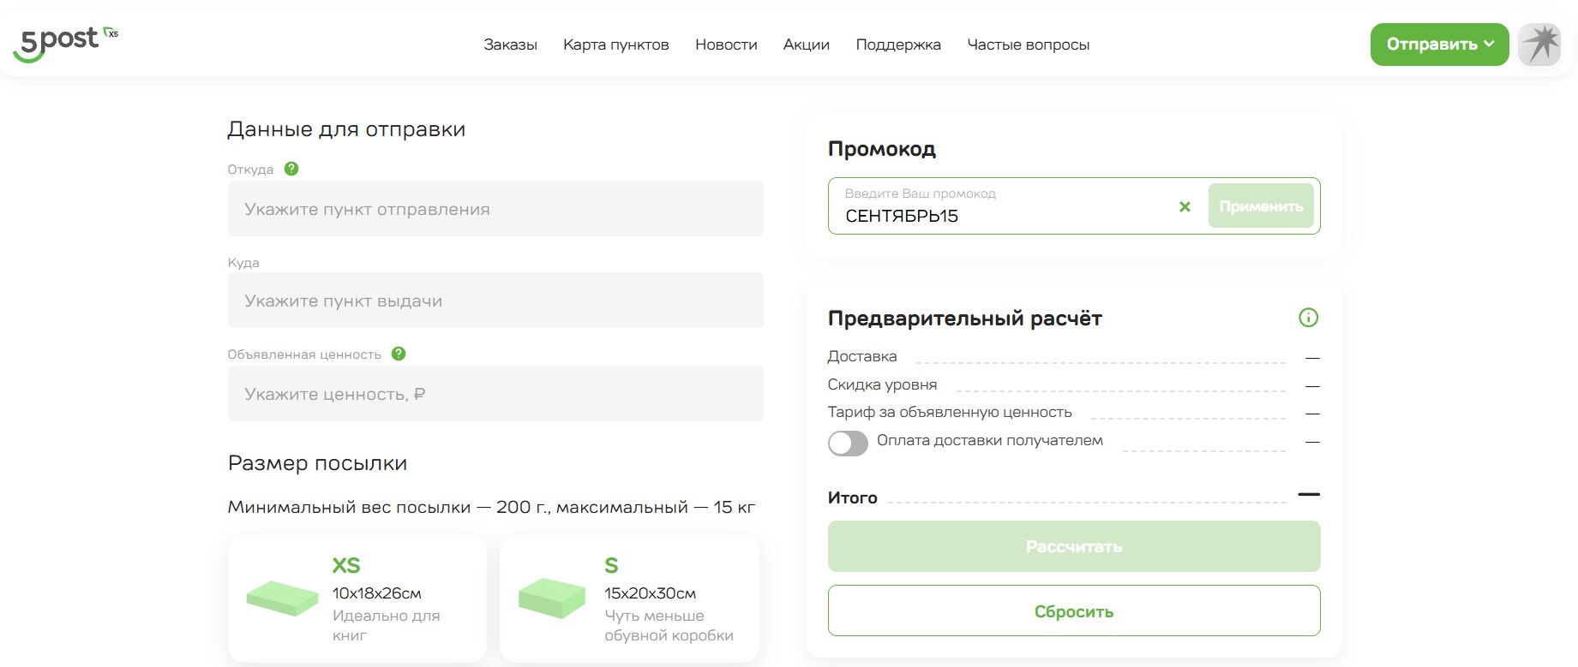This screenshot has width=1578, height=667.
Task: Click the Идеально для книг description
Action: (386, 625)
